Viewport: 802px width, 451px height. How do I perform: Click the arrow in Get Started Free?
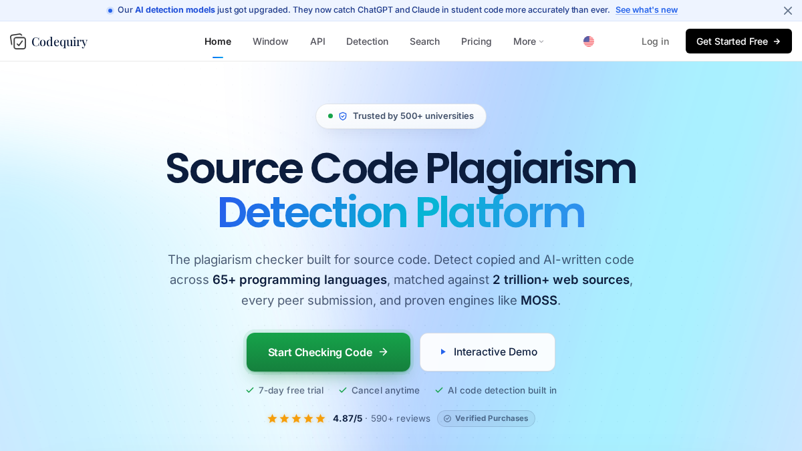tap(777, 41)
